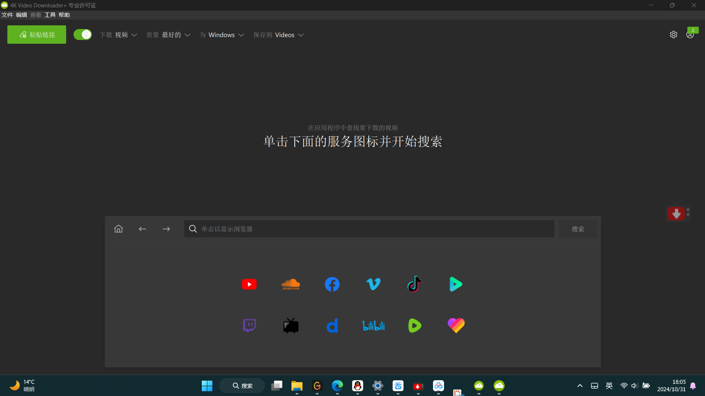Open the Rumble green play icon

pyautogui.click(x=415, y=325)
